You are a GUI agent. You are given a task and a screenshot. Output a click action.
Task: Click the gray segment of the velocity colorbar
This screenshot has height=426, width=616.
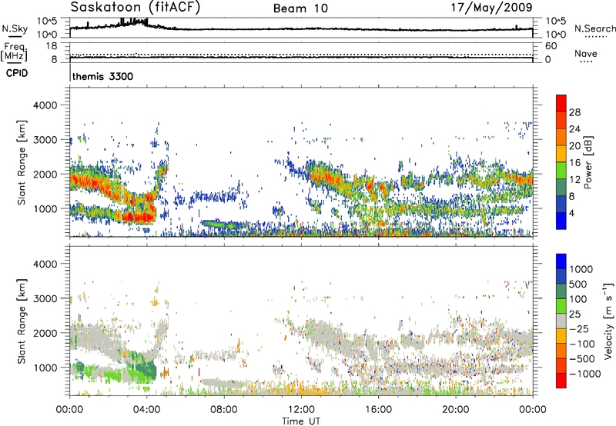(561, 321)
